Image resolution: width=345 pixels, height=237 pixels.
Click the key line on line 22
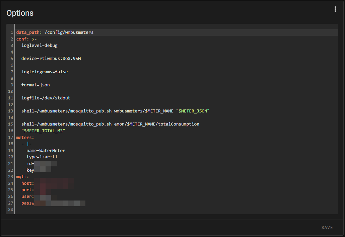39,170
